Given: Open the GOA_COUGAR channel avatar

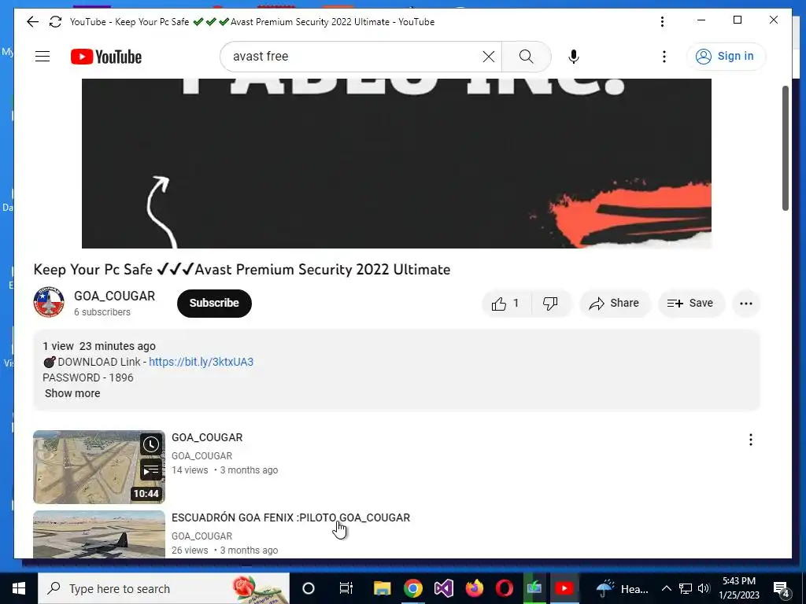Looking at the screenshot, I should (49, 303).
